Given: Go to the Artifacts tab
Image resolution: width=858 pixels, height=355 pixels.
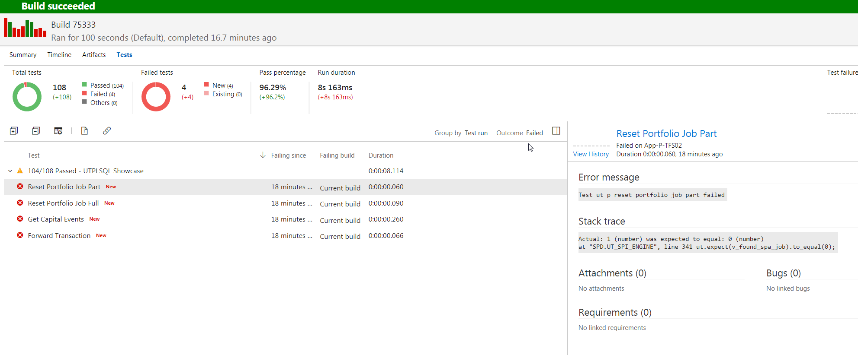Looking at the screenshot, I should pos(94,55).
